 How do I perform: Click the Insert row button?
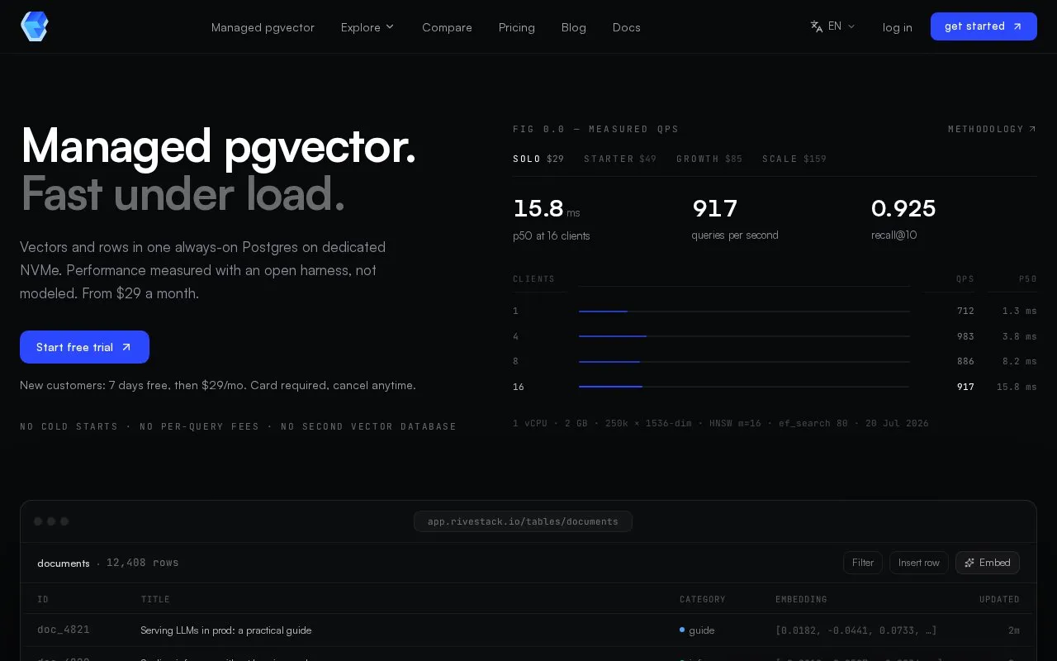(x=919, y=563)
